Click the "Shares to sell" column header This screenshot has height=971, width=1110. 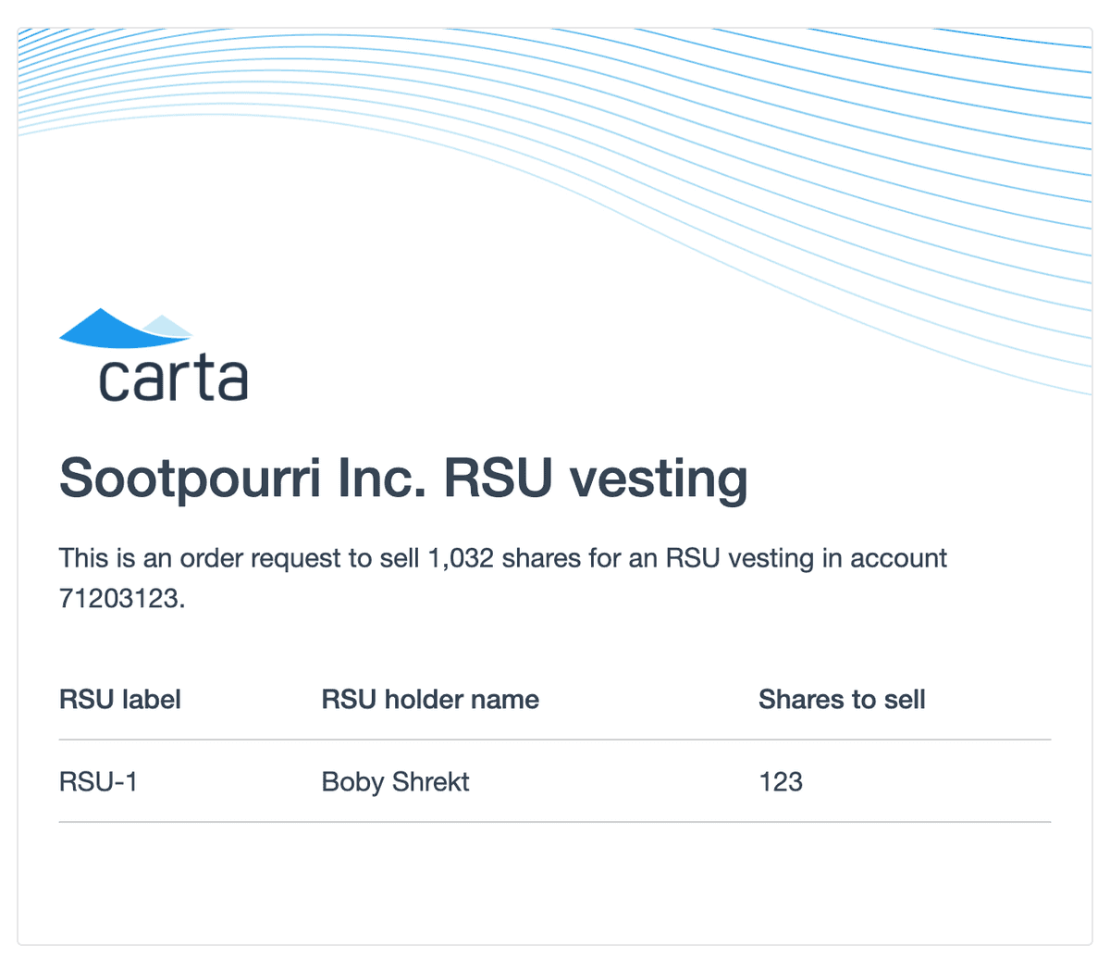point(842,700)
